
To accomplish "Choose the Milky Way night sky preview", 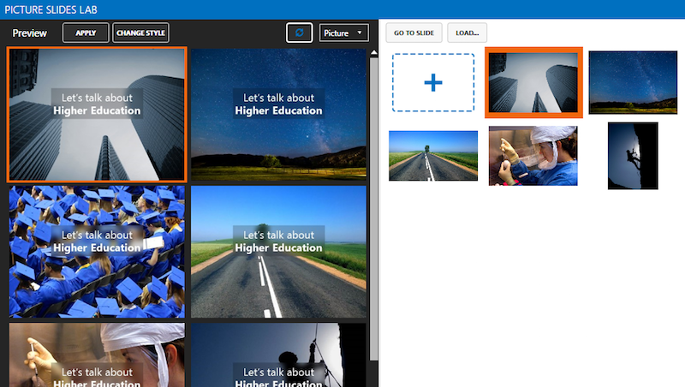I will click(x=278, y=114).
